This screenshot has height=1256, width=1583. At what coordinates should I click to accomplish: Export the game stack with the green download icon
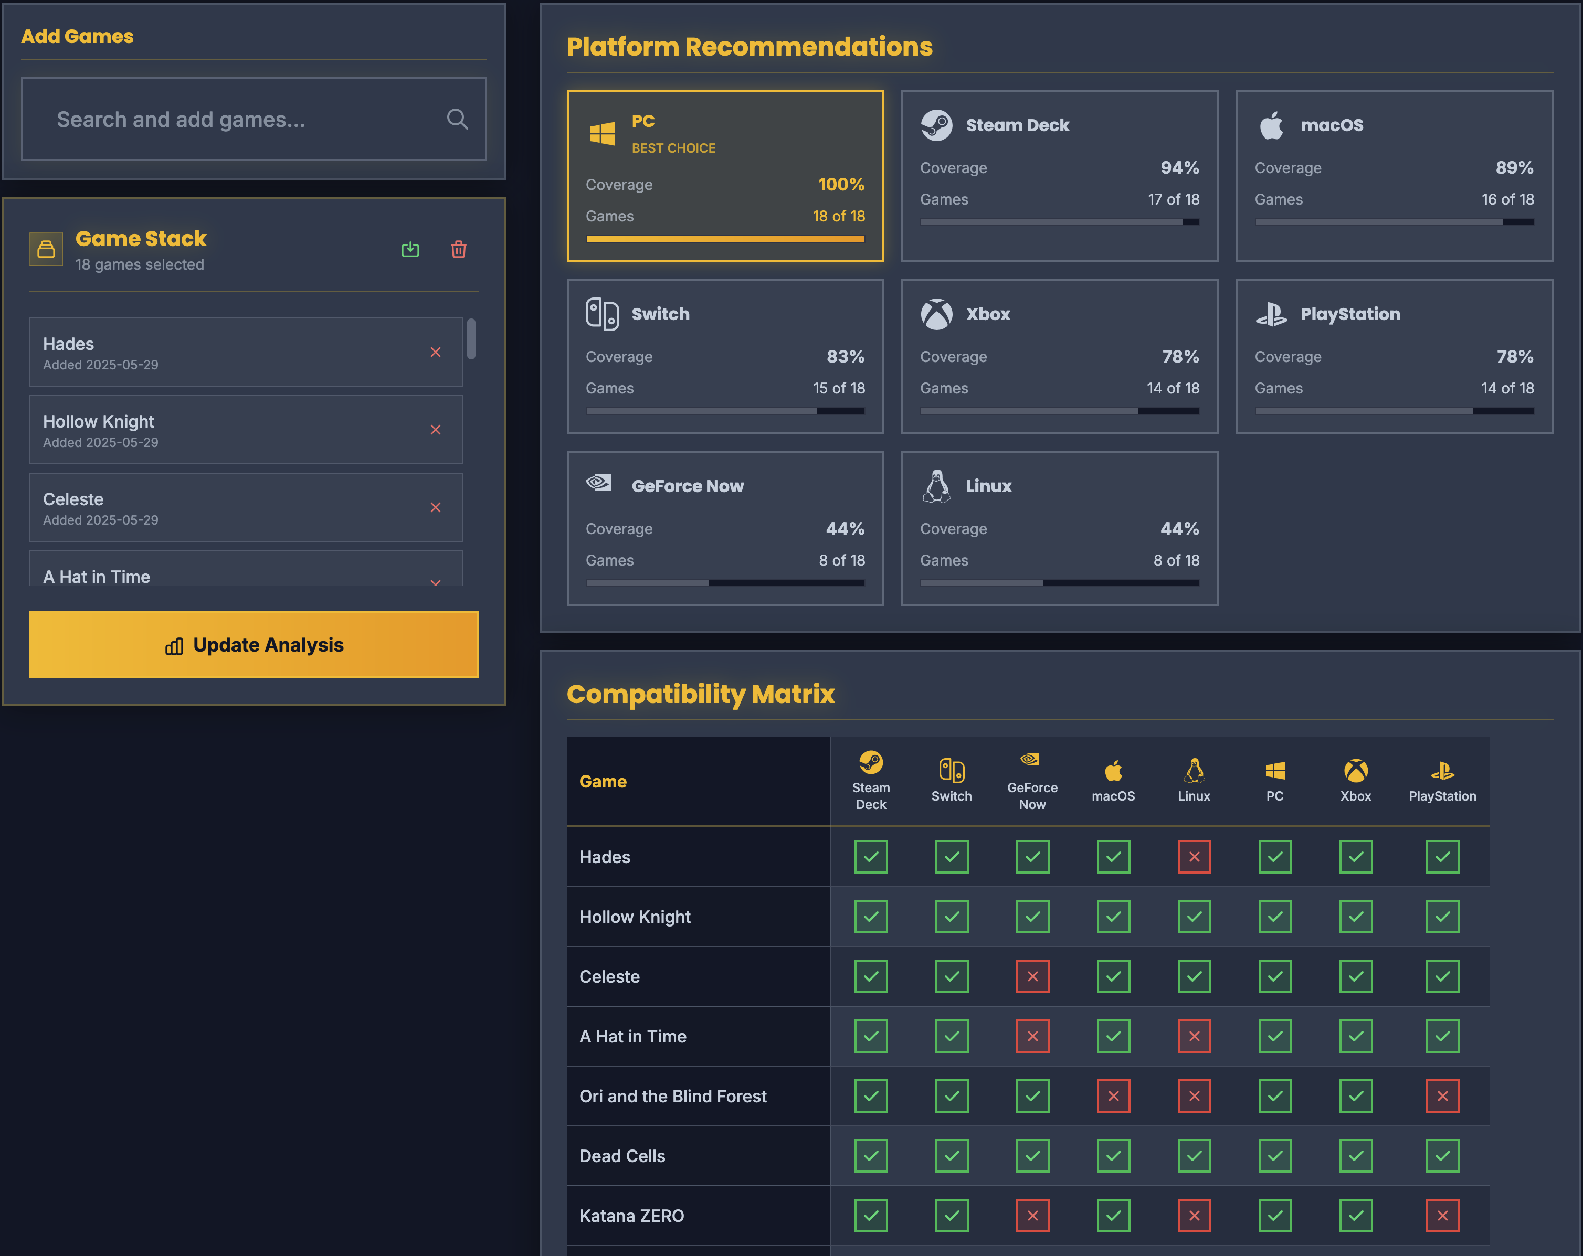410,250
